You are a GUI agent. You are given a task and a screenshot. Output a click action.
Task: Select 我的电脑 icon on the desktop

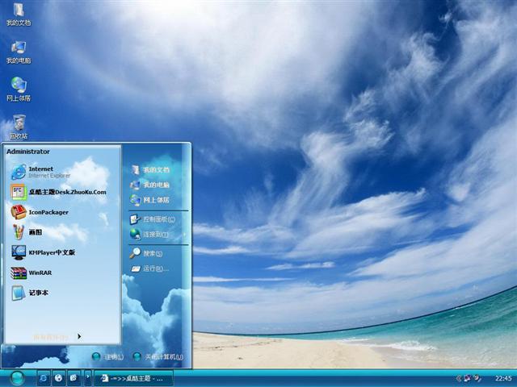(19, 52)
